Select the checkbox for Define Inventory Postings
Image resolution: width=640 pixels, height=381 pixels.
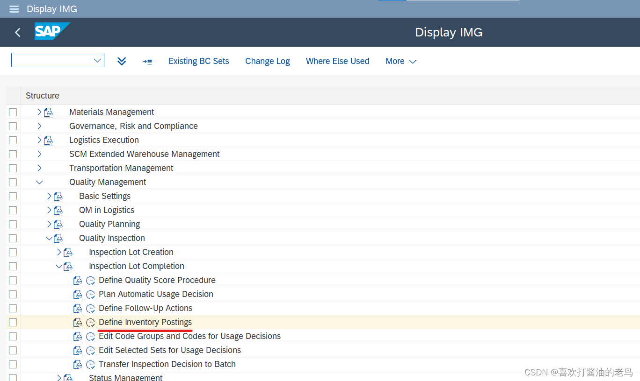point(13,322)
